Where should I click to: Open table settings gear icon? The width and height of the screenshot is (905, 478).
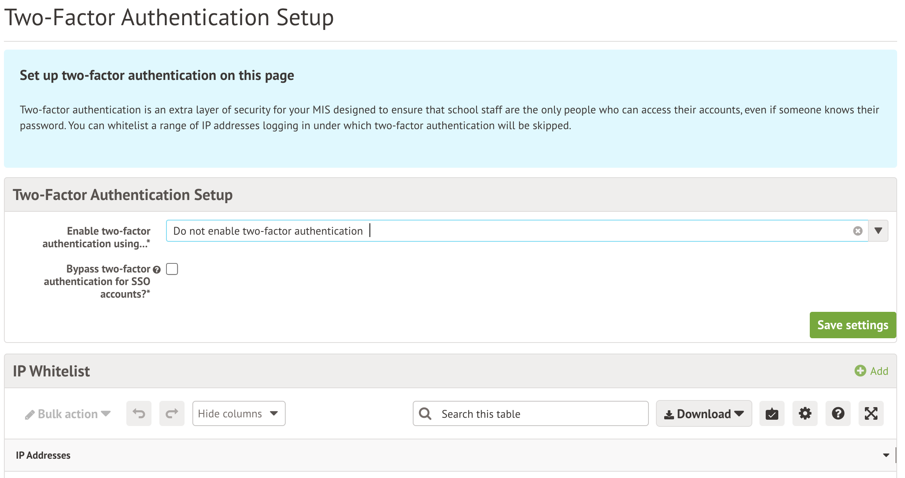[805, 413]
